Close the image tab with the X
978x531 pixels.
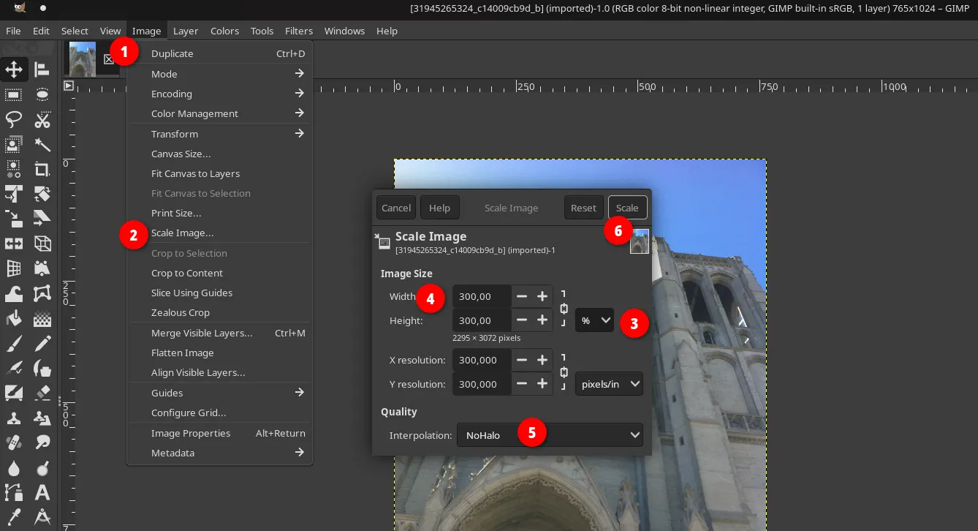tap(108, 59)
